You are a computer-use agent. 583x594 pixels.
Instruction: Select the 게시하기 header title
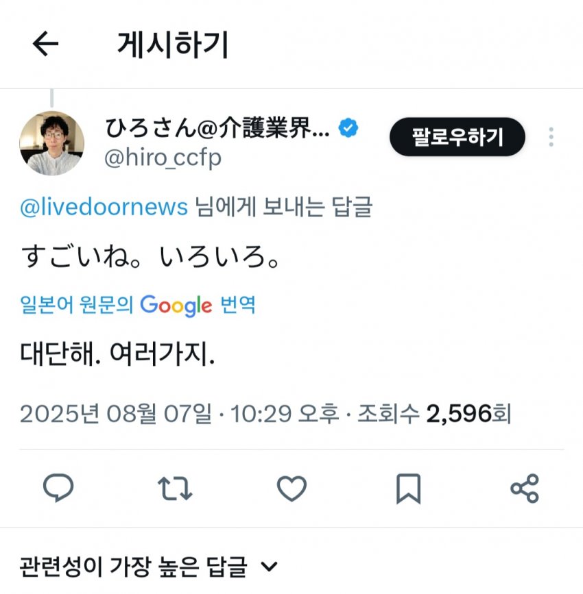click(x=173, y=45)
